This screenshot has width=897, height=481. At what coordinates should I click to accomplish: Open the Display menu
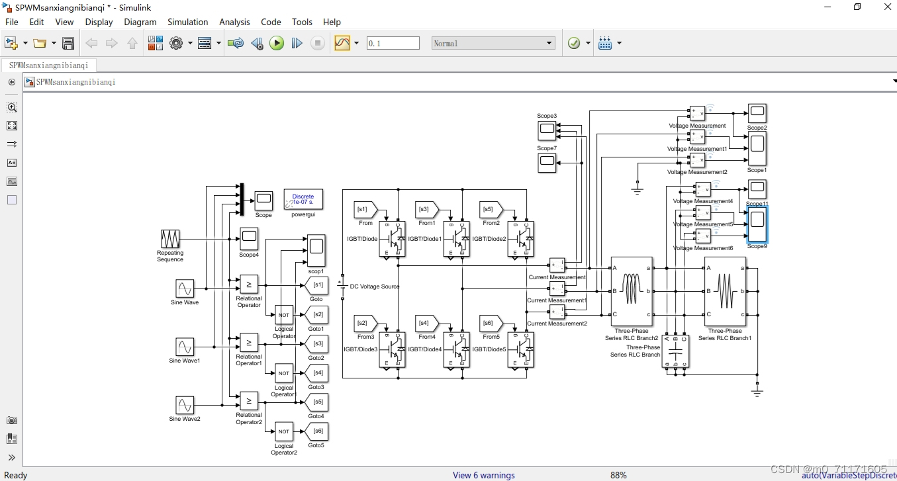[99, 22]
